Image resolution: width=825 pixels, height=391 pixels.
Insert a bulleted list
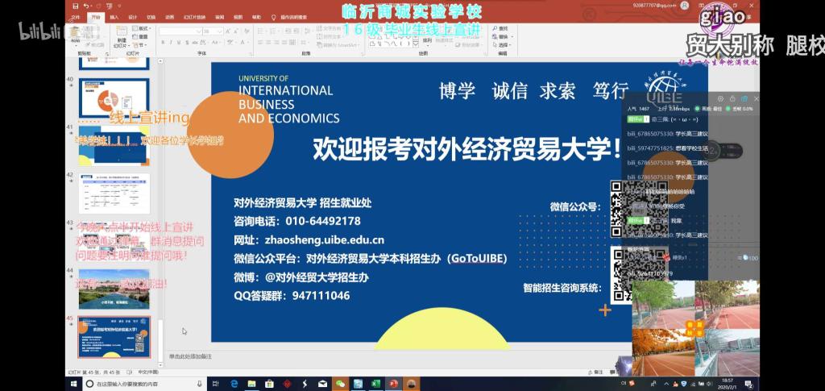coord(262,31)
